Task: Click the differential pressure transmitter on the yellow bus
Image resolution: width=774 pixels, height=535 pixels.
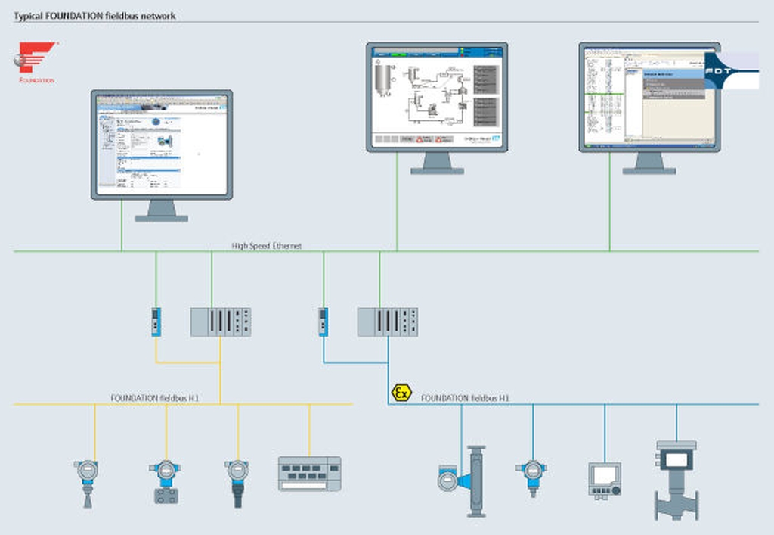Action: [x=166, y=482]
